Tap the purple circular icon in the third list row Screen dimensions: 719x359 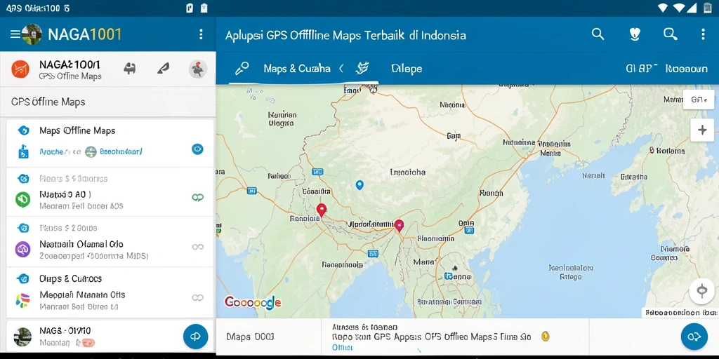tap(23, 249)
